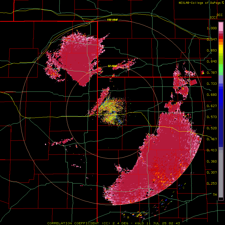Viewport: 225px width, 225px height.
Task: Select the 0.573 scale value
Action: click(212, 117)
